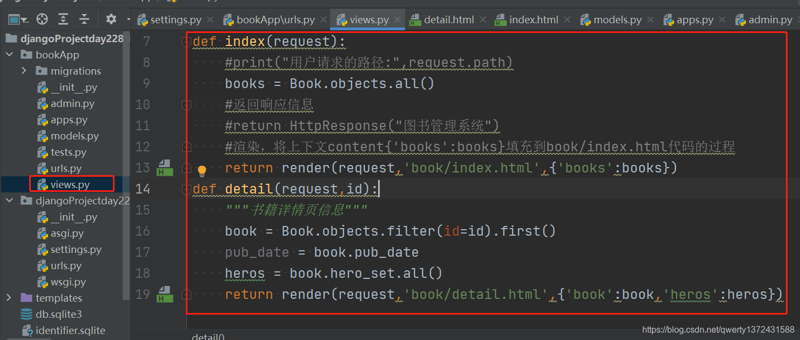Close the settings.py tab
Viewport: 800px width, 340px height.
[x=211, y=20]
